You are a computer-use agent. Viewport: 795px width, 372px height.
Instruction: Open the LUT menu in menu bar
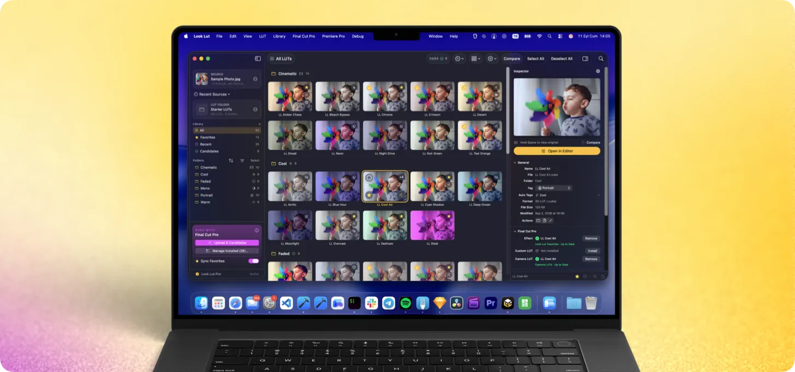pos(262,36)
